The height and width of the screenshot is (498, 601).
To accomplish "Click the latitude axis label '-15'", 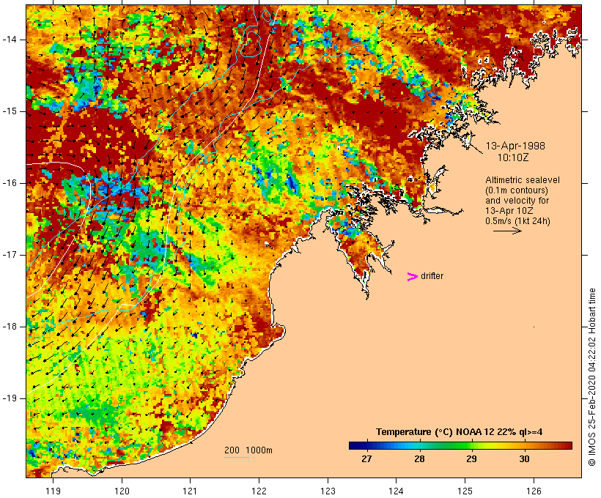I will tap(10, 111).
